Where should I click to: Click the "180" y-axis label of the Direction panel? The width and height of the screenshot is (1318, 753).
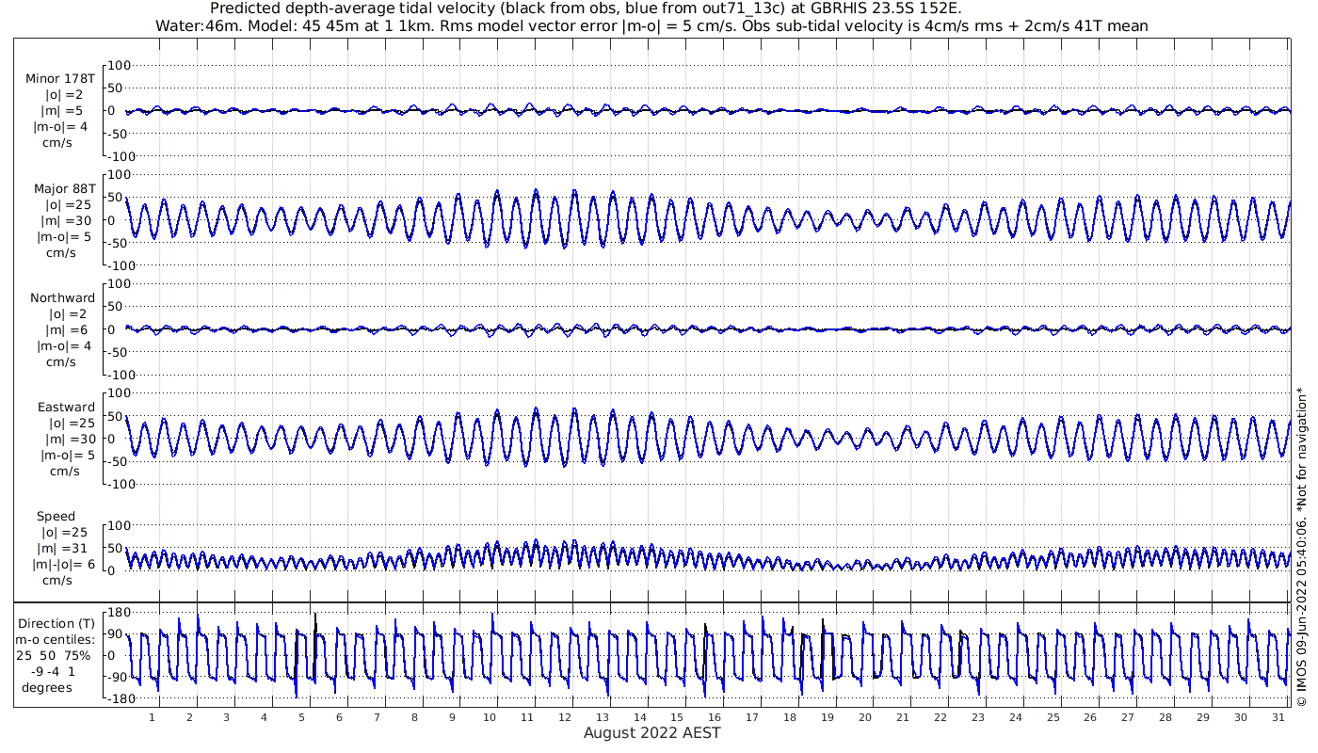coord(121,614)
